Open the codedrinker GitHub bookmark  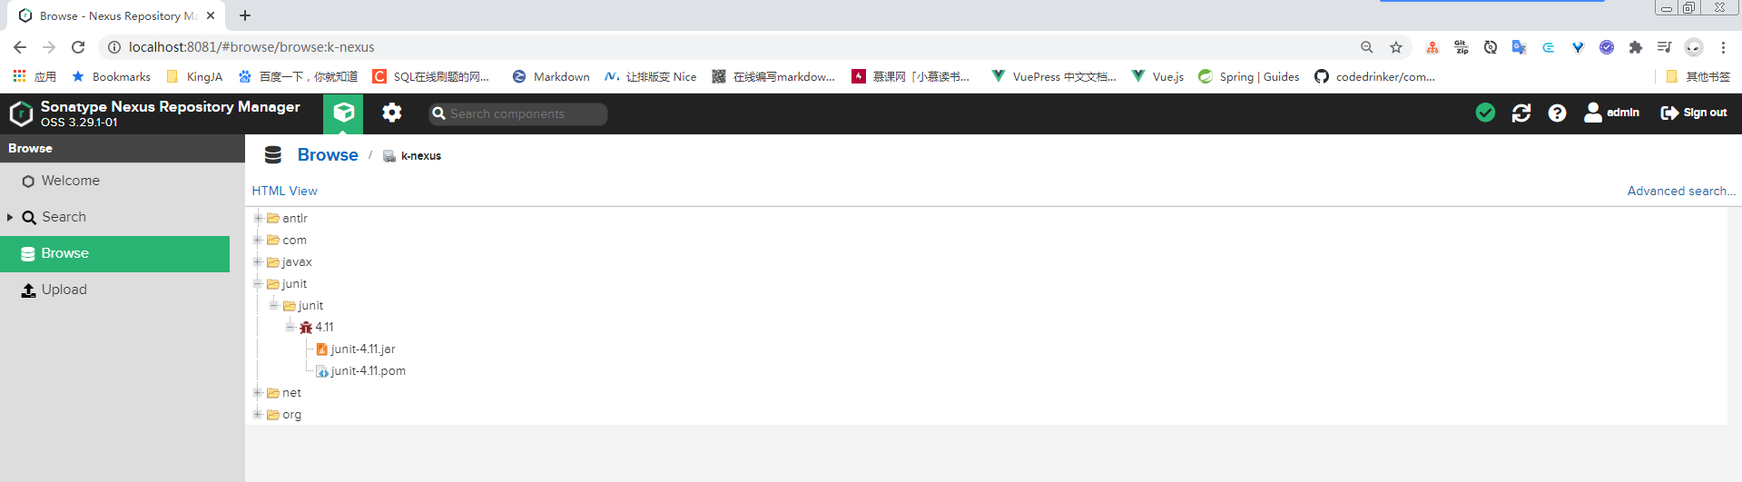1375,76
